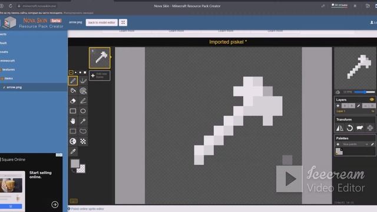377x212 pixels.
Task: Expand the items folder
Action: (x=6, y=78)
